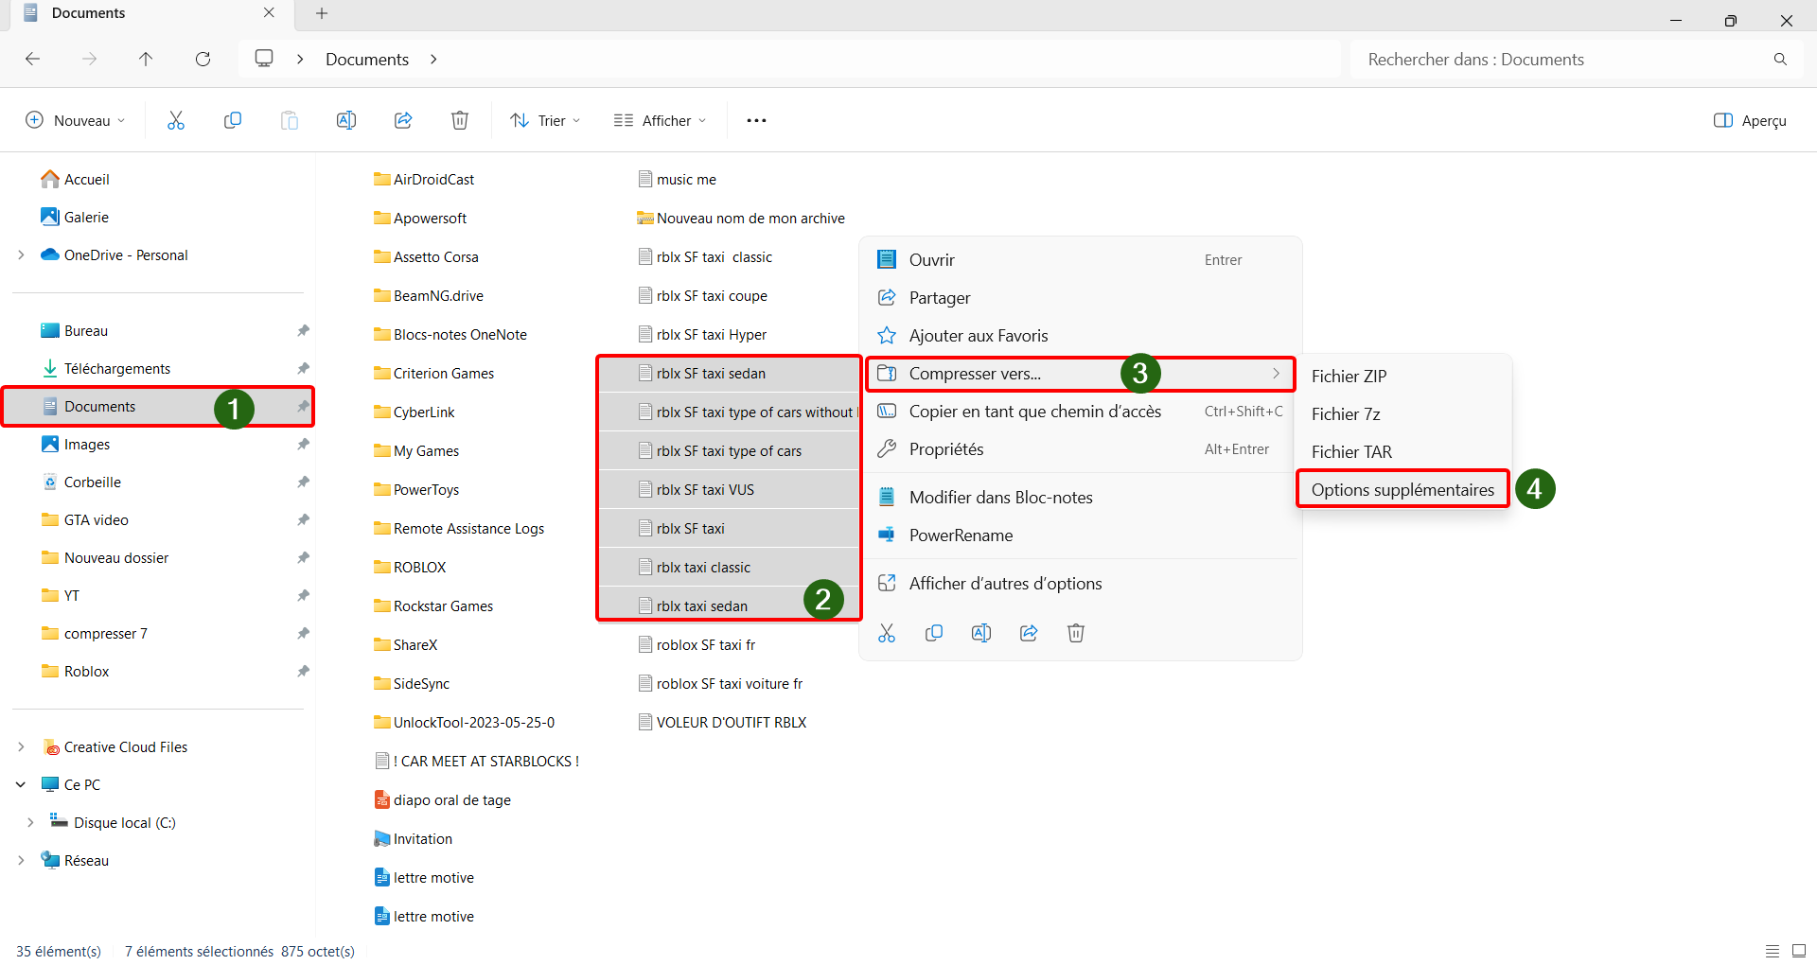Click the Delete icon in context menu

tap(1076, 633)
